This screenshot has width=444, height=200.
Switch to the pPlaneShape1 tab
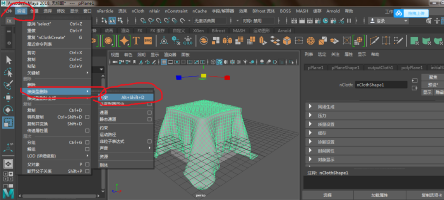pyautogui.click(x=345, y=68)
